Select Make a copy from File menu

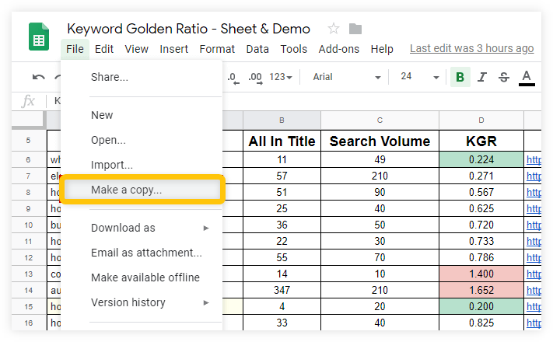tap(127, 190)
